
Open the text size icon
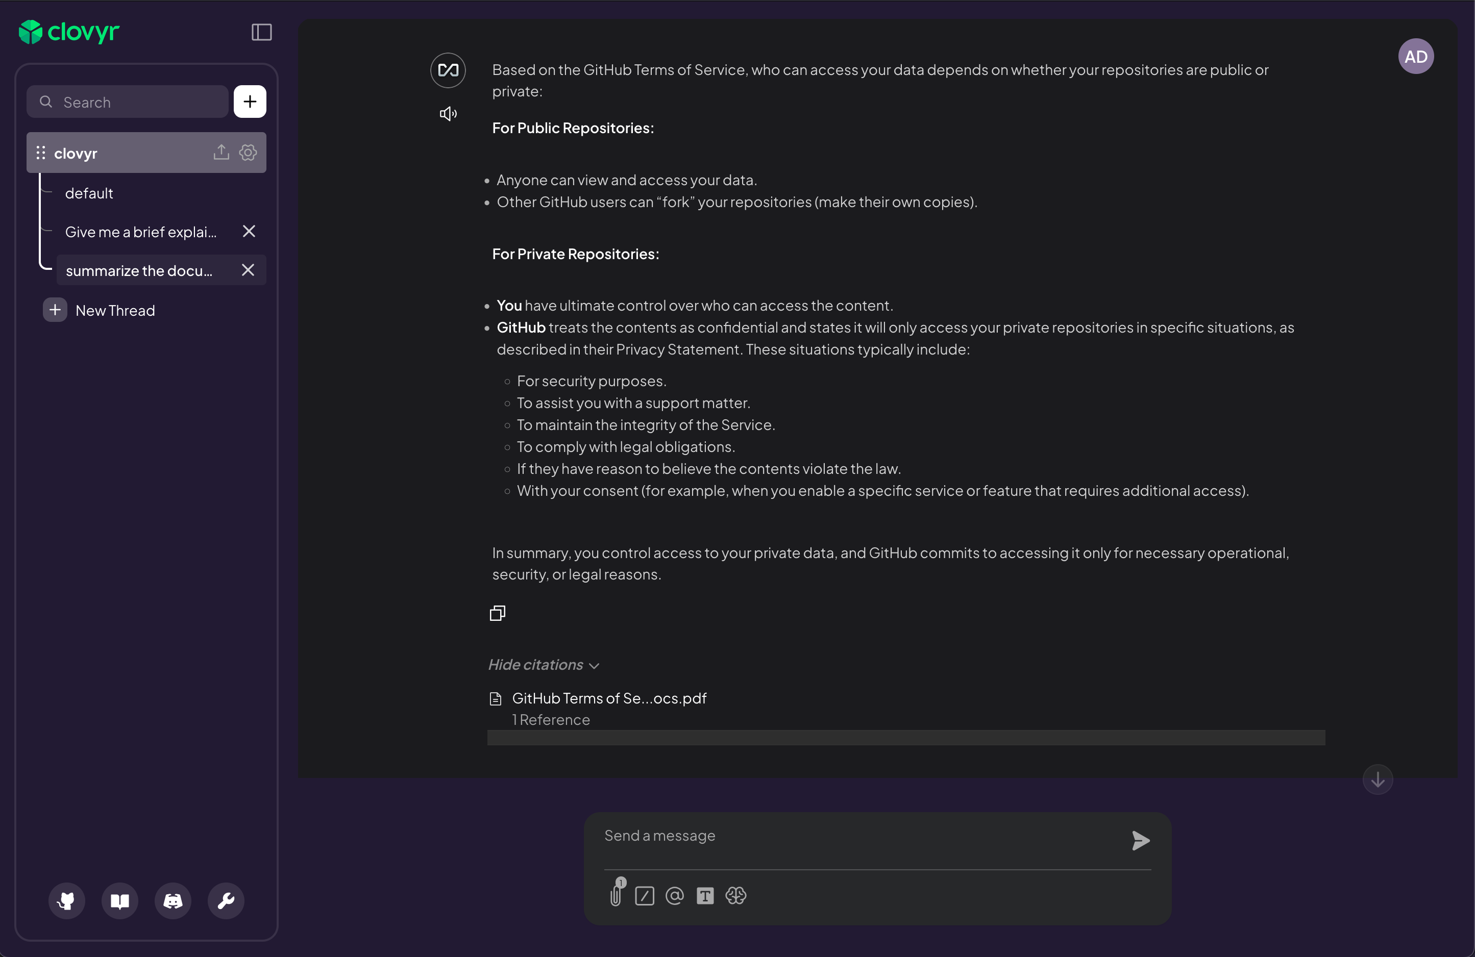(x=705, y=896)
